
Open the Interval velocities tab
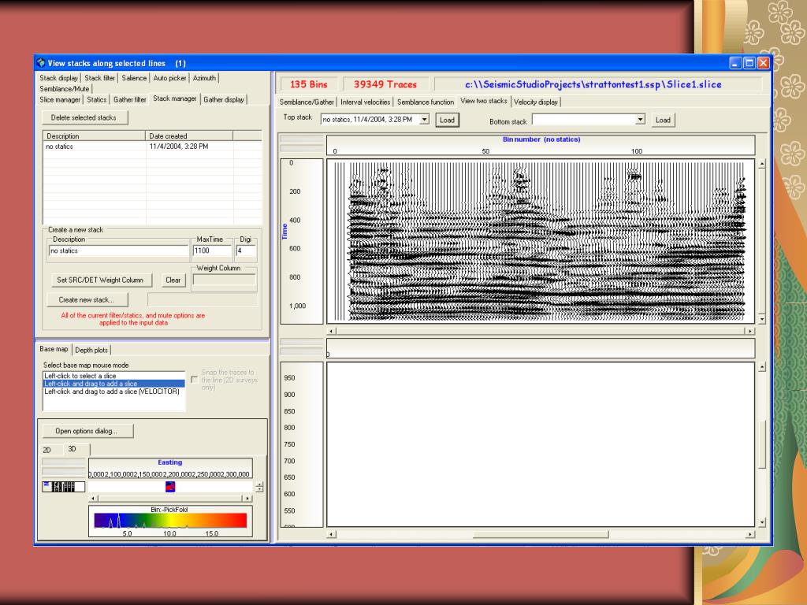coord(366,102)
